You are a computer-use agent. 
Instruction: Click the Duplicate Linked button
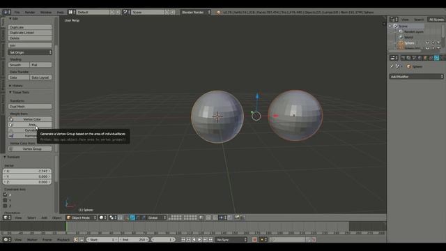coord(30,33)
